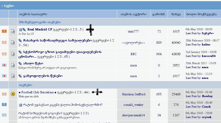This screenshot has width=221, height=123.
Task: Open author profile BBC
Action: coord(134,54)
